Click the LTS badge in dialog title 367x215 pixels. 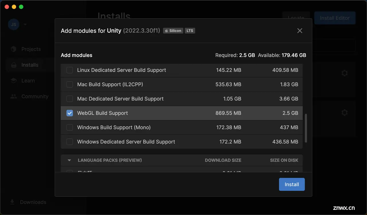[x=190, y=31]
